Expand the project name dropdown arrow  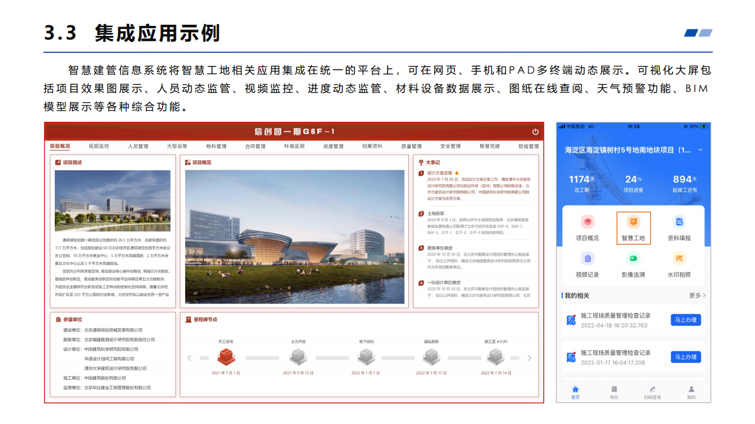click(x=700, y=150)
